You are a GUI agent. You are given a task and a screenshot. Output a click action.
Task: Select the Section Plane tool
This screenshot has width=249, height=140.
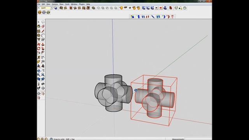(x=43, y=88)
